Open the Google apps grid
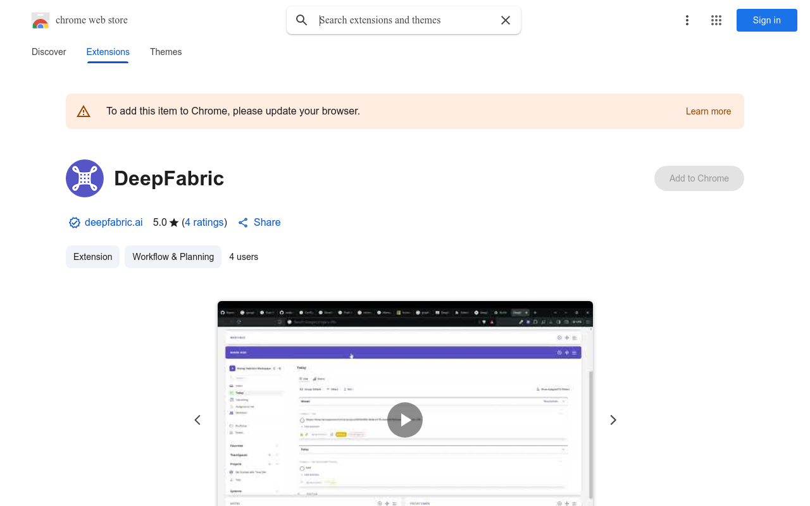810x506 pixels. click(x=716, y=20)
